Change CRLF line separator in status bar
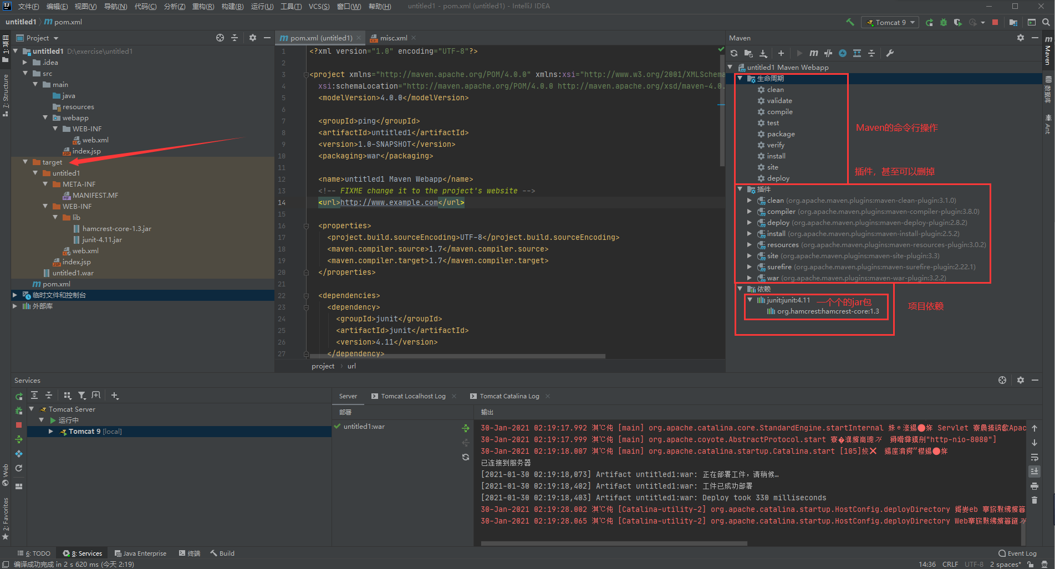Viewport: 1055px width, 569px height. pyautogui.click(x=950, y=564)
